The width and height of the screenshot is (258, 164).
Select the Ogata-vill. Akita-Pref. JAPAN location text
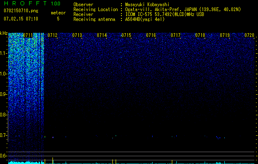pyautogui.click(x=160, y=9)
